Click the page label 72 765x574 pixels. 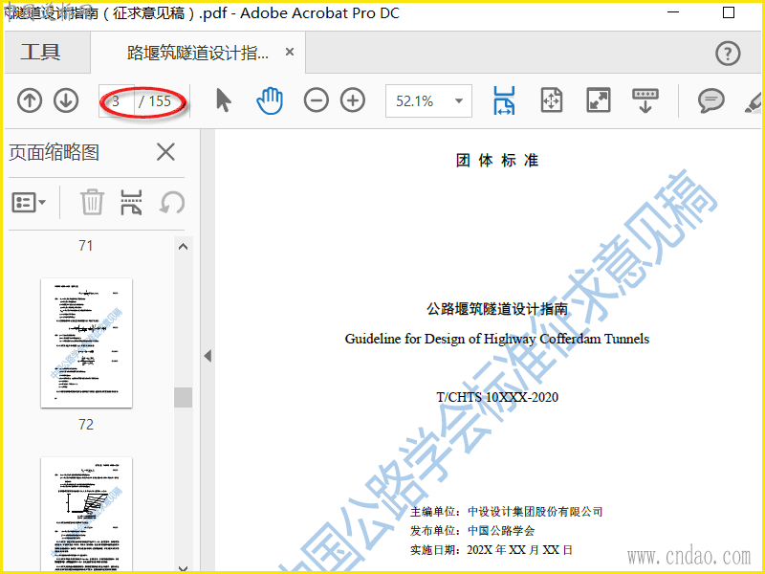pos(86,424)
